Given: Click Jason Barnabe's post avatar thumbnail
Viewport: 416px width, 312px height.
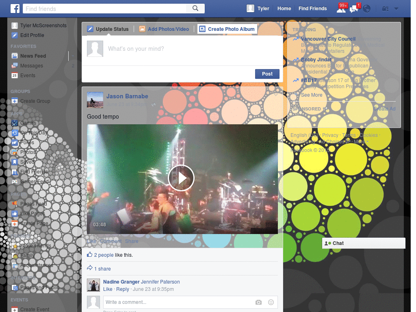Looking at the screenshot, I should [x=95, y=100].
